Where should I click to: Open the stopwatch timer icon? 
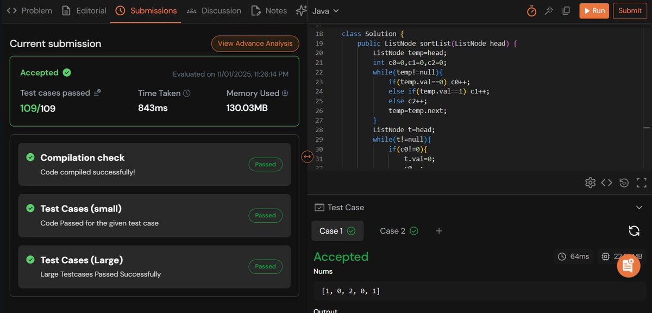531,10
